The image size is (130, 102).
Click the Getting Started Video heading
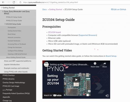click(57, 50)
